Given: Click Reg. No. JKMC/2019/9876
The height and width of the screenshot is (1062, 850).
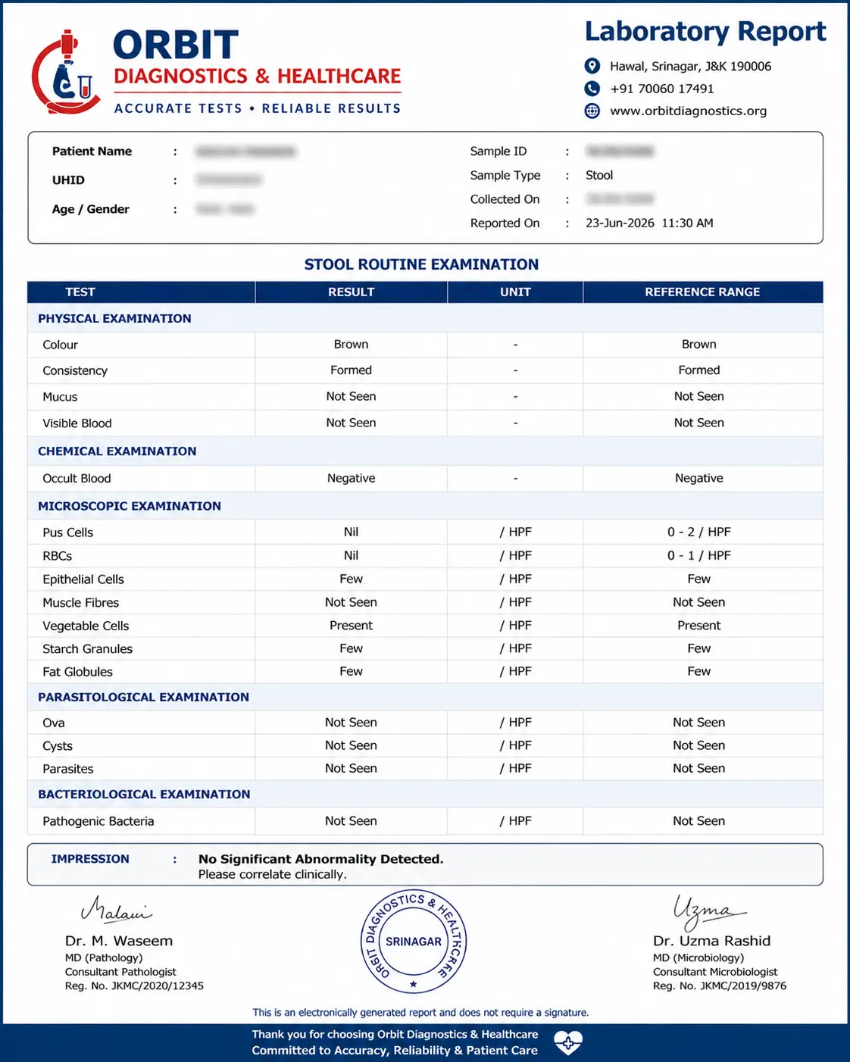Looking at the screenshot, I should (720, 986).
